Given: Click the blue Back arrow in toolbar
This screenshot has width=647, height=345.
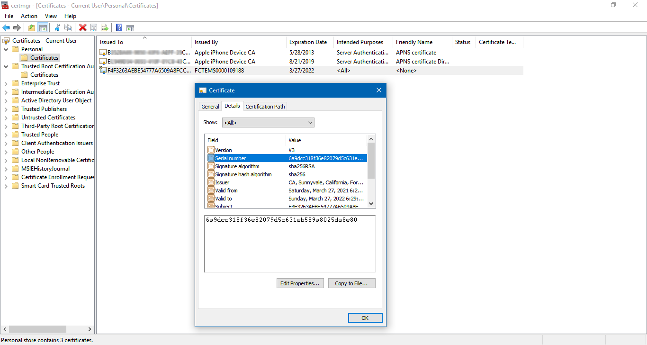Looking at the screenshot, I should click(6, 28).
